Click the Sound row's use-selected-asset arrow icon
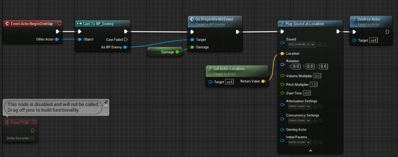Screen dimensions: 398x157 (319, 45)
